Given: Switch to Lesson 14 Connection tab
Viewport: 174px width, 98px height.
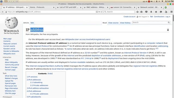Looking at the screenshot, I should point(123,7).
